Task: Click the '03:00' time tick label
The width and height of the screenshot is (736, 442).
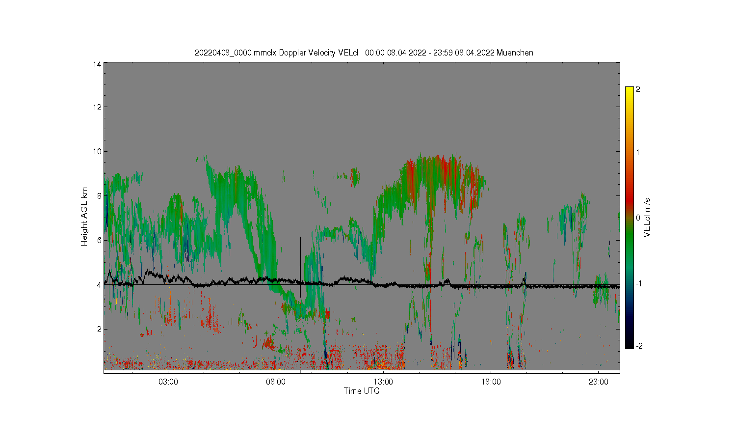Action: [x=168, y=382]
